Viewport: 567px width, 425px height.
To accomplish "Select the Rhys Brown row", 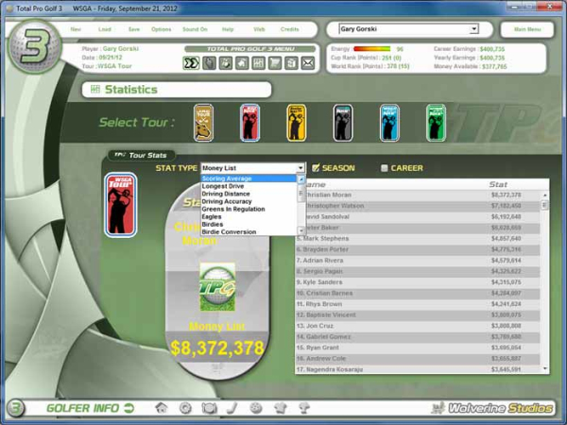I will click(418, 304).
